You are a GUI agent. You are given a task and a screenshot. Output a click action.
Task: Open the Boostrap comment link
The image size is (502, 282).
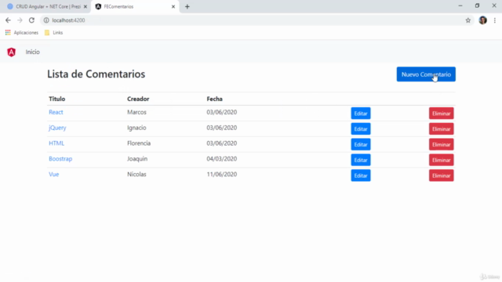[x=60, y=159]
